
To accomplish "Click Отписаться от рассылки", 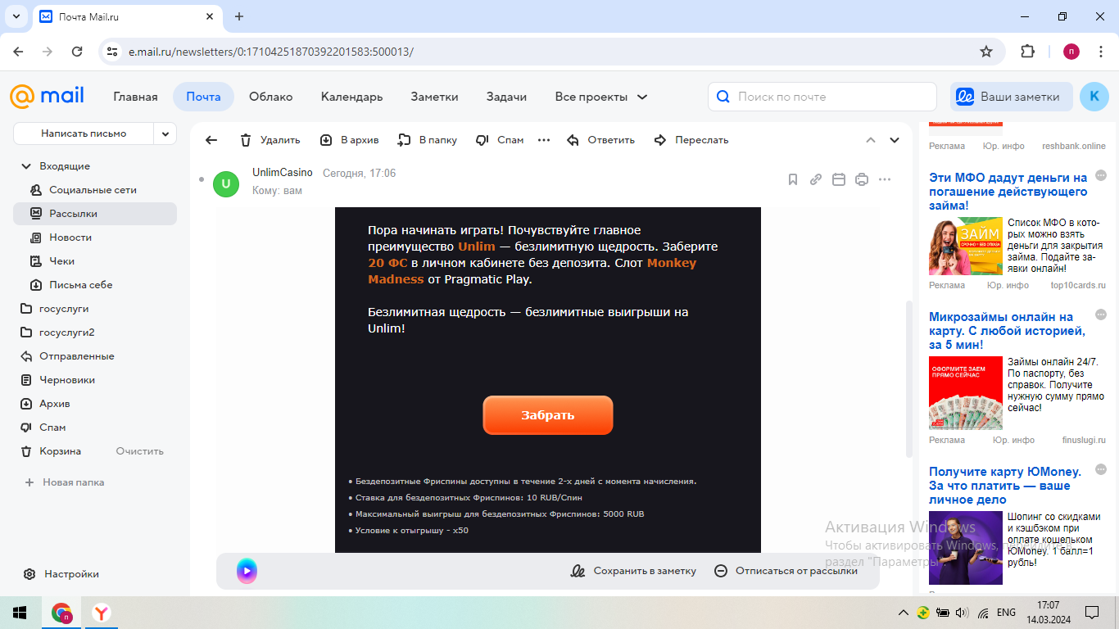I will click(786, 571).
